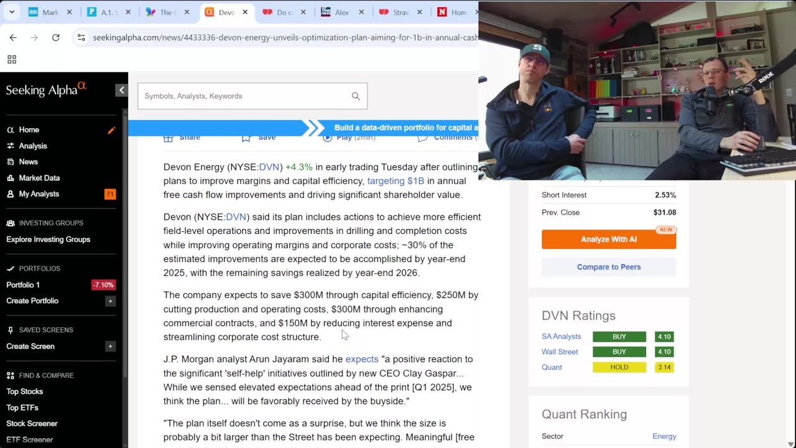Open the browser tab search dropdown arrow
This screenshot has height=448, width=796.
(x=12, y=12)
